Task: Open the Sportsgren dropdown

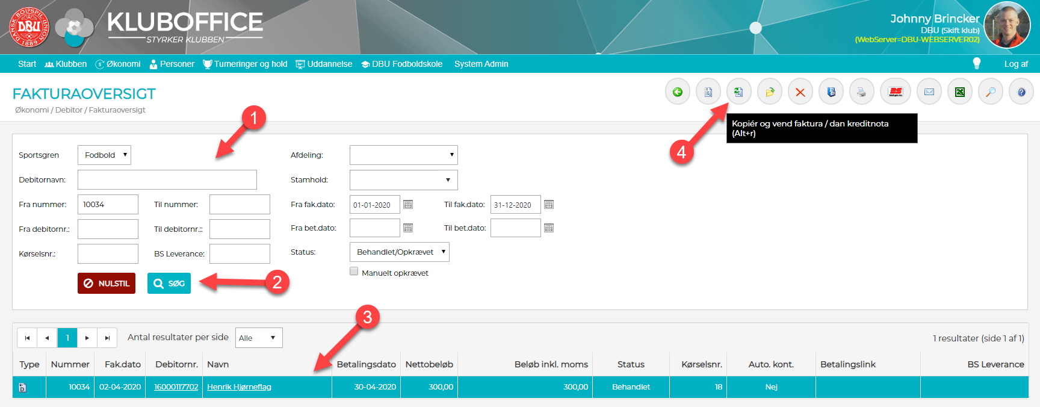Action: 104,155
